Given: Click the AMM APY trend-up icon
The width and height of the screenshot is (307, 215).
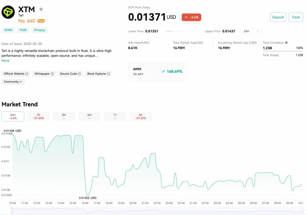Looking at the screenshot, I should (163, 71).
